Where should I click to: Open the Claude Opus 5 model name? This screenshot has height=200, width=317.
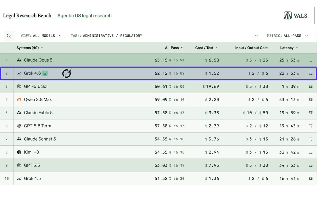pyautogui.click(x=38, y=60)
